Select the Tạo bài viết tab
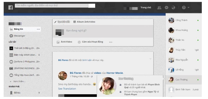The width and height of the screenshot is (208, 99). point(62,22)
